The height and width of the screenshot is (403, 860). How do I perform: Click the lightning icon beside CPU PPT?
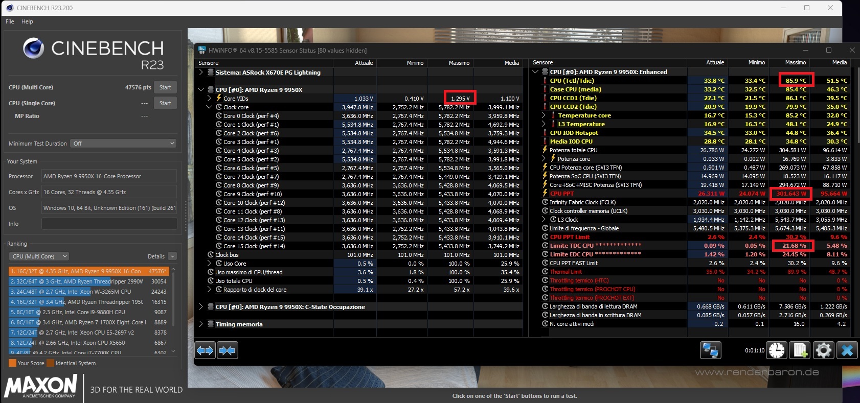545,193
